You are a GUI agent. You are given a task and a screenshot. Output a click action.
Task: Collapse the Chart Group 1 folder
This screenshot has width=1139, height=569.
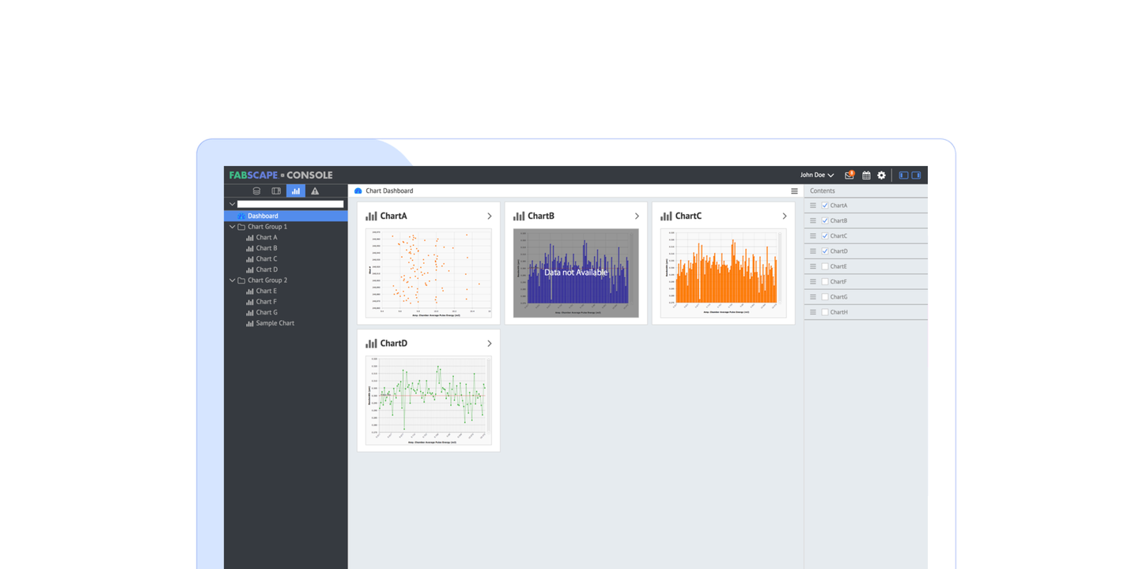tap(233, 227)
